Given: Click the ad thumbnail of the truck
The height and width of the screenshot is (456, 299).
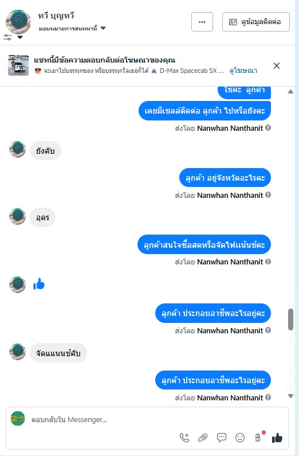Looking at the screenshot, I should 18,65.
